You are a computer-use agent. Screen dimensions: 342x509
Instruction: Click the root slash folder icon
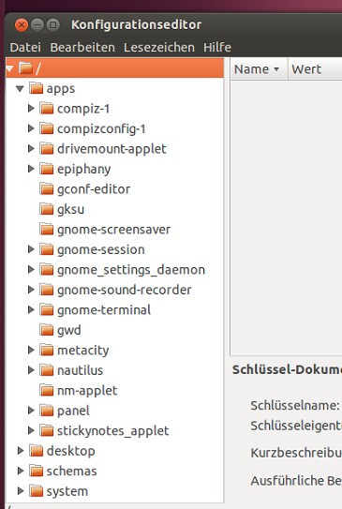[x=25, y=68]
